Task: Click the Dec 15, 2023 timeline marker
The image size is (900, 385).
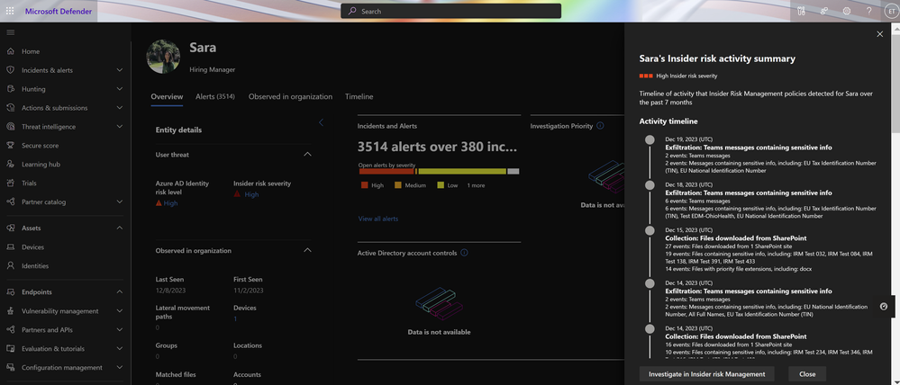Action: pos(650,230)
